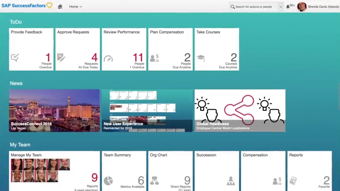Type in the search for actions field

click(x=256, y=7)
